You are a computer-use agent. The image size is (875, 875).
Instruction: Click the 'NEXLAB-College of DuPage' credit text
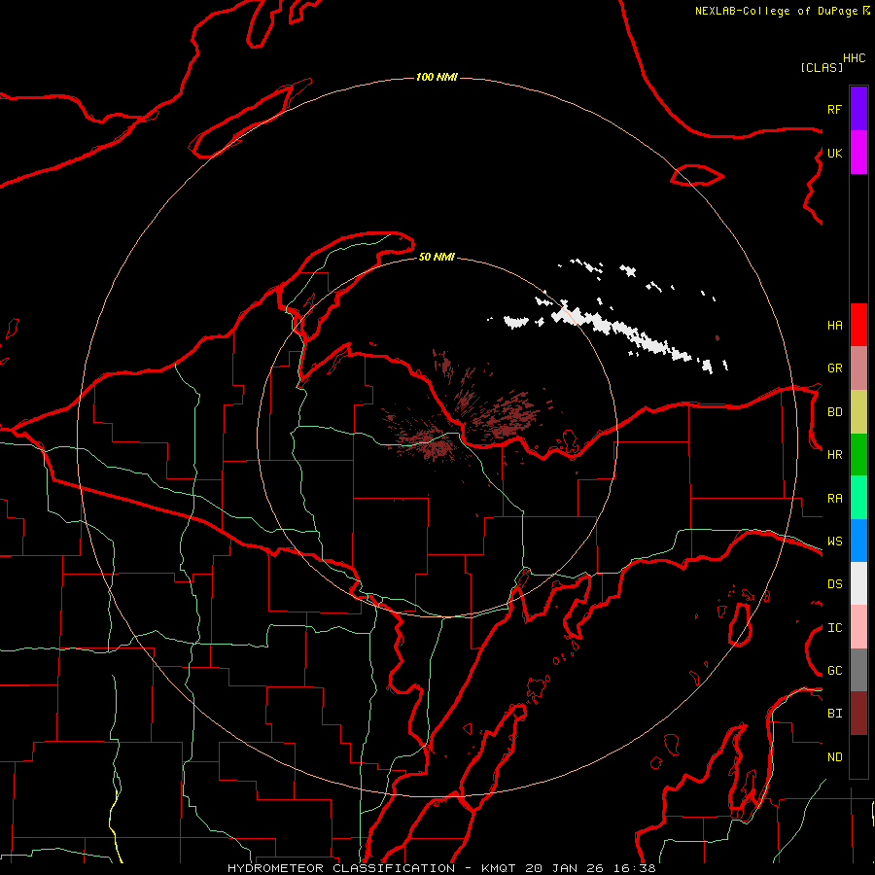click(x=775, y=11)
